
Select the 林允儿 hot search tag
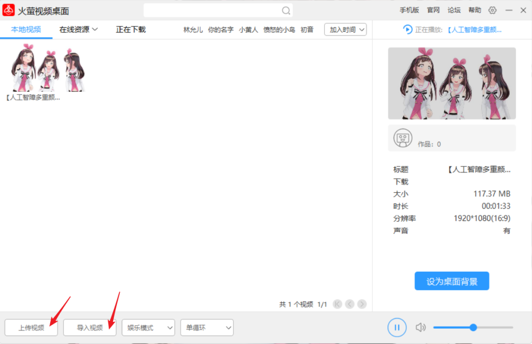(x=193, y=30)
